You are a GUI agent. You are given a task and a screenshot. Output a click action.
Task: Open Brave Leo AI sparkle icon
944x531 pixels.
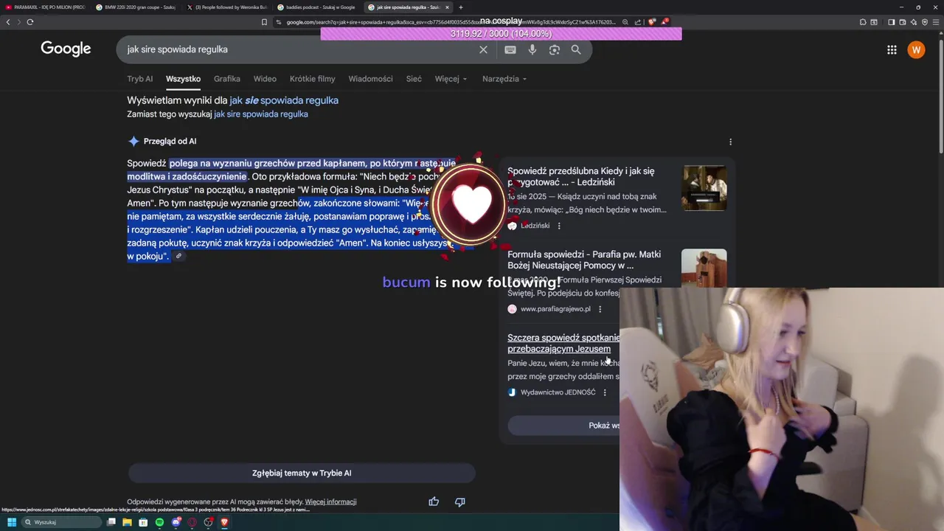click(913, 22)
